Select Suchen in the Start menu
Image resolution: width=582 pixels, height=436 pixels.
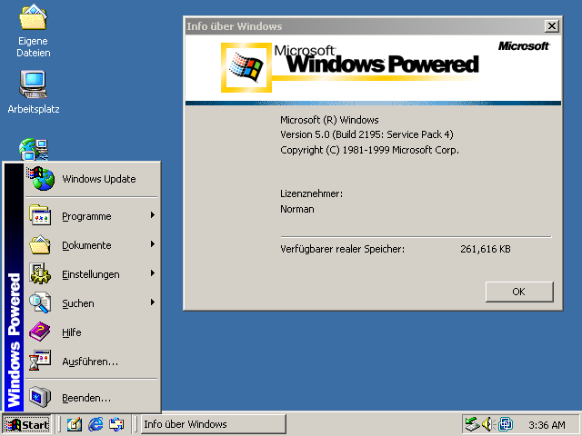[x=92, y=302]
